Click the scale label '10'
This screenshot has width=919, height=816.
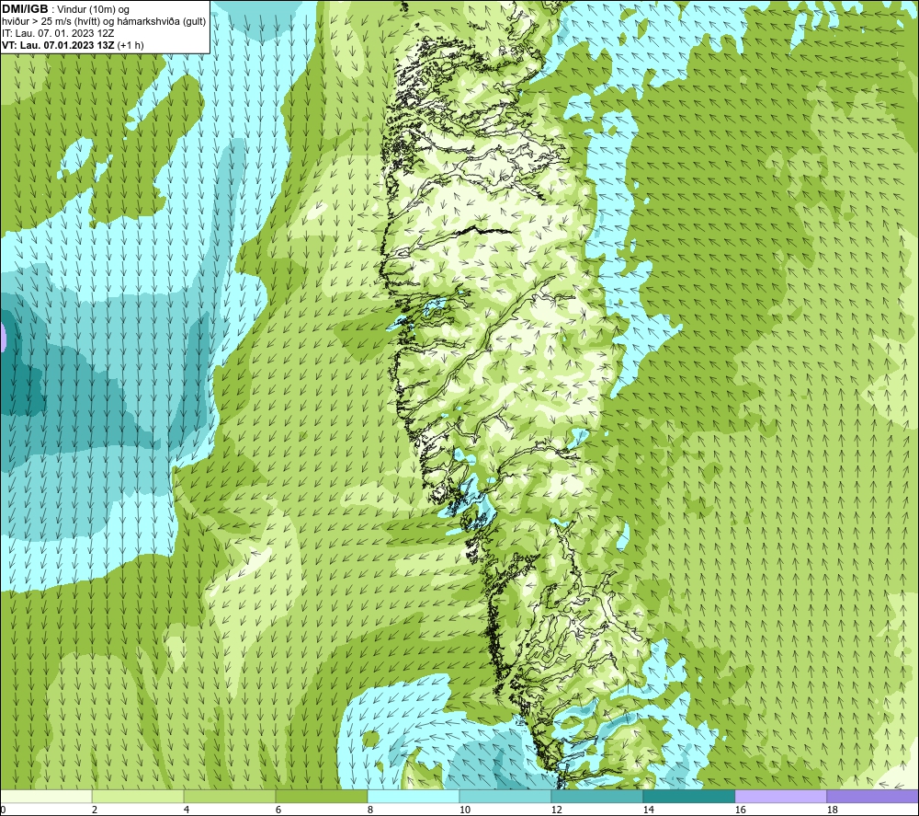pos(464,810)
